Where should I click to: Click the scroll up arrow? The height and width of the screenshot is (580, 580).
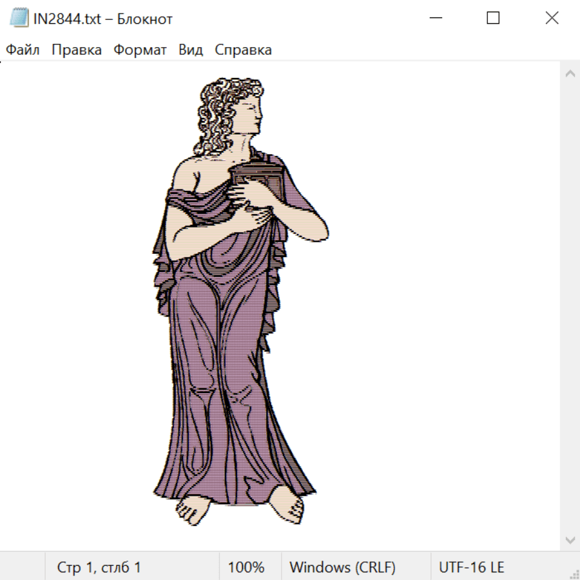[x=570, y=73]
